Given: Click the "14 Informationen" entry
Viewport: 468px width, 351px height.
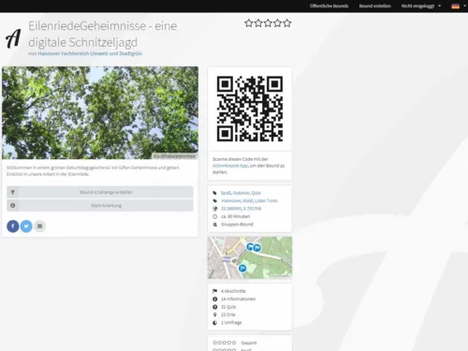Looking at the screenshot, I should tap(238, 299).
